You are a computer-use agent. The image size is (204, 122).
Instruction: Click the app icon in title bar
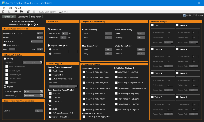[x=3, y=3]
